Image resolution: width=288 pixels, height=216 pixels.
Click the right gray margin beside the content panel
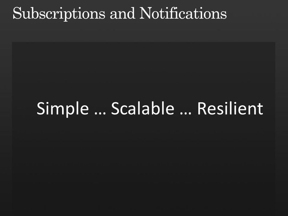coord(282,129)
